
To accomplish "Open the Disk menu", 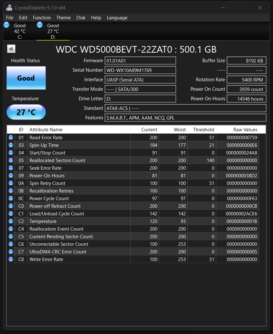I will pos(81,18).
